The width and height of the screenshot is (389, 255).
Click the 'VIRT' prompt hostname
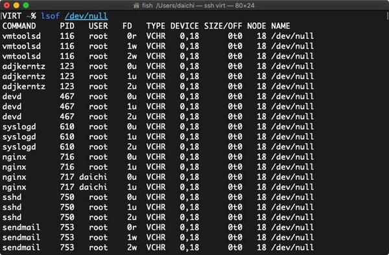pos(12,16)
